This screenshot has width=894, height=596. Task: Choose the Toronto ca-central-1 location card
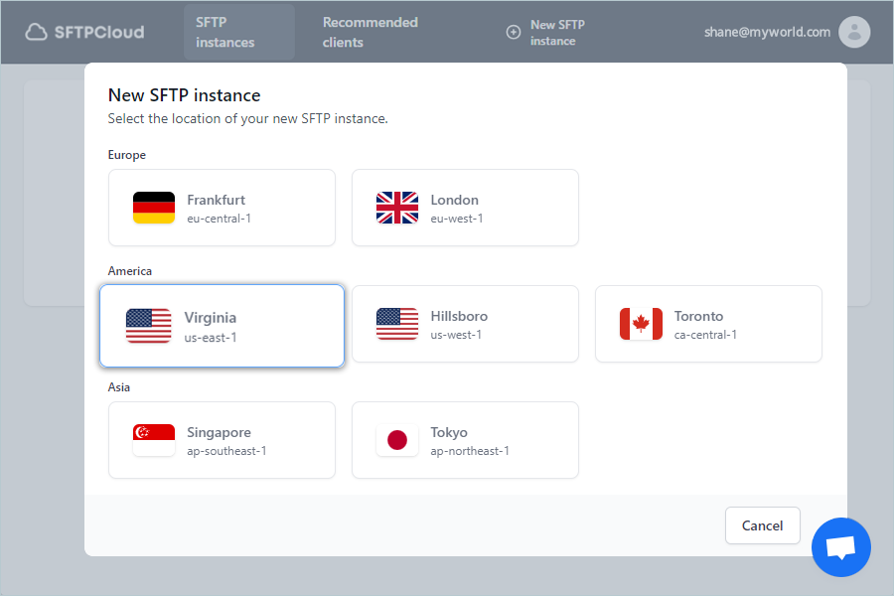(x=708, y=324)
